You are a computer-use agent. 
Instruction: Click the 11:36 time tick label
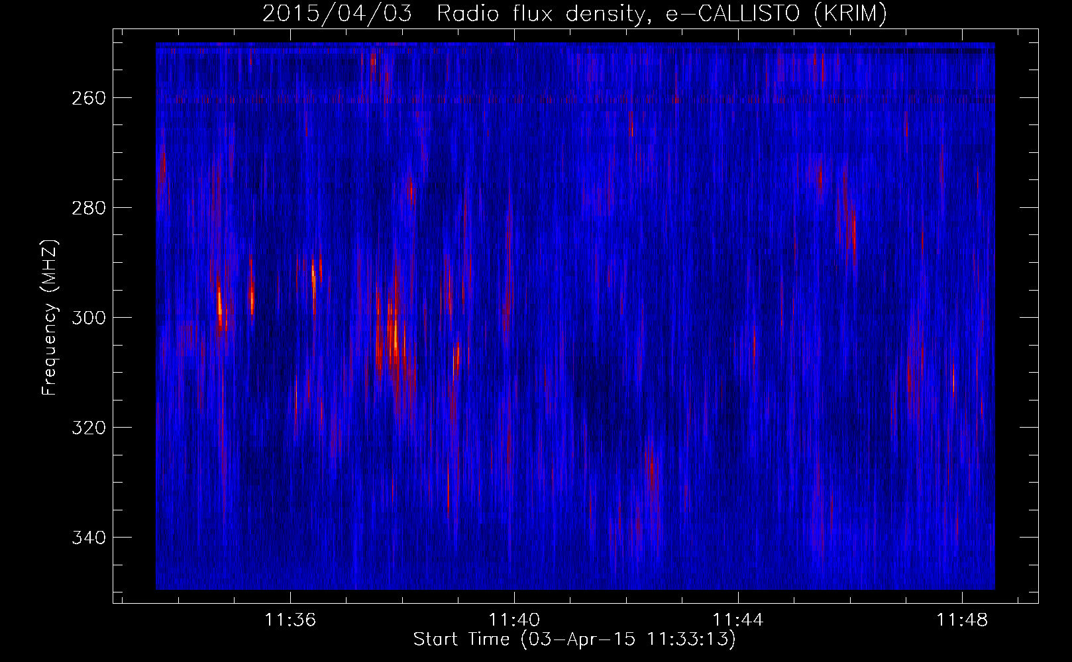(x=290, y=620)
